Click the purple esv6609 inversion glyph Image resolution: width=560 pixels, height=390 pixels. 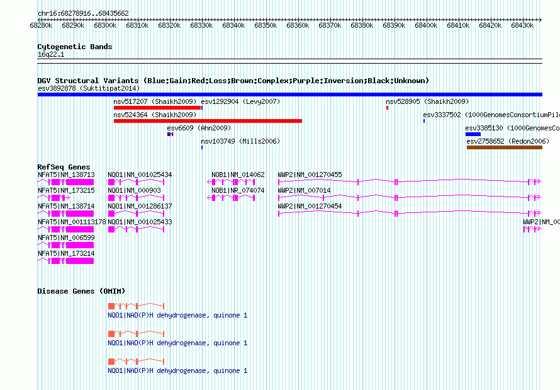[x=171, y=134]
